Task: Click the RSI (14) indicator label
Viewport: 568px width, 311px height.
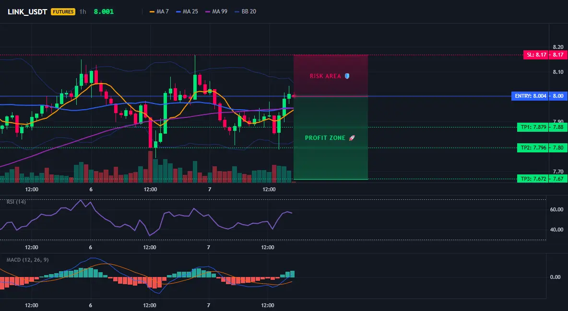Action: [16, 202]
